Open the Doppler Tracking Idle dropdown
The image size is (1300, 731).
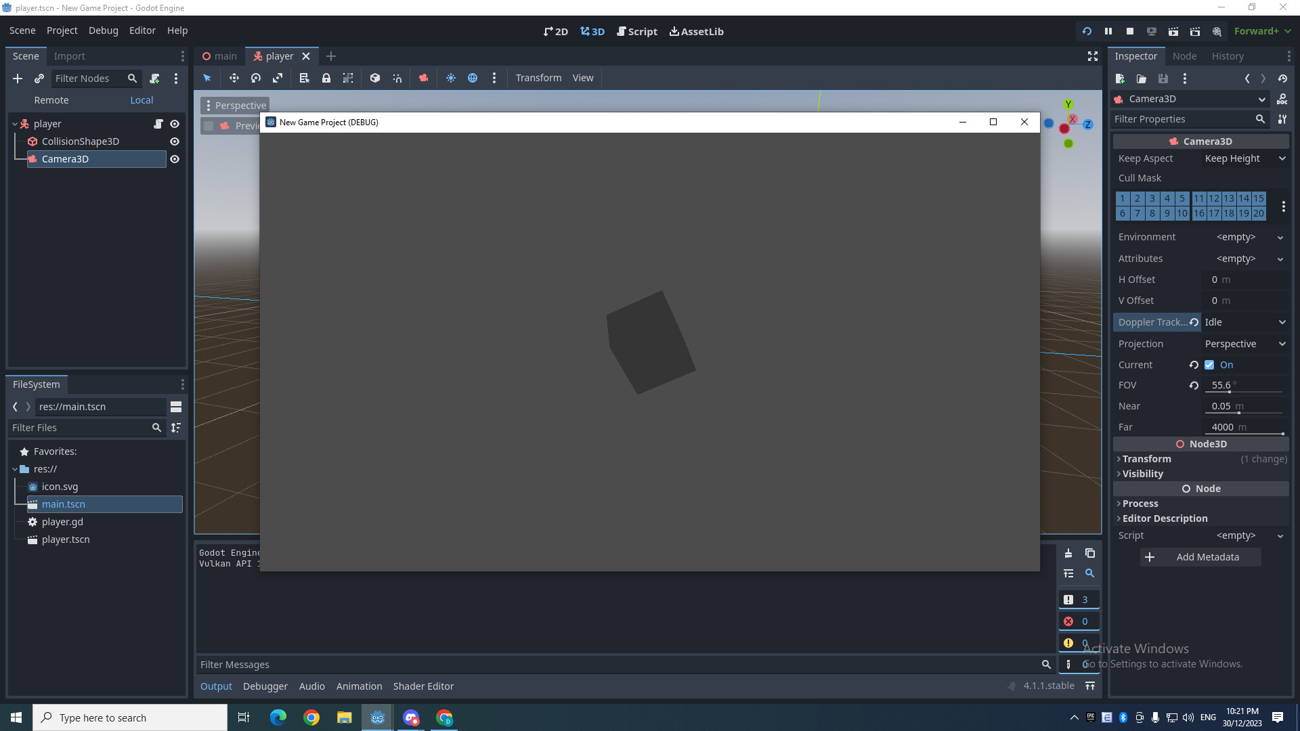coord(1246,322)
